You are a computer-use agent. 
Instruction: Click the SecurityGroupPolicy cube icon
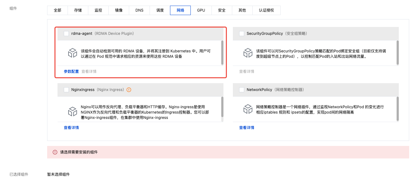pyautogui.click(x=248, y=53)
